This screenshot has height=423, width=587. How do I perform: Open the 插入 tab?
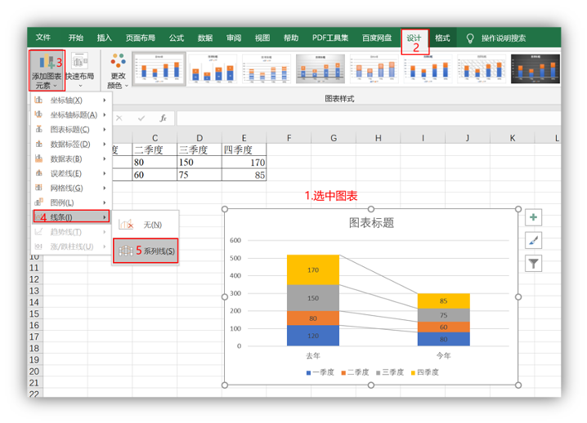[x=105, y=38]
